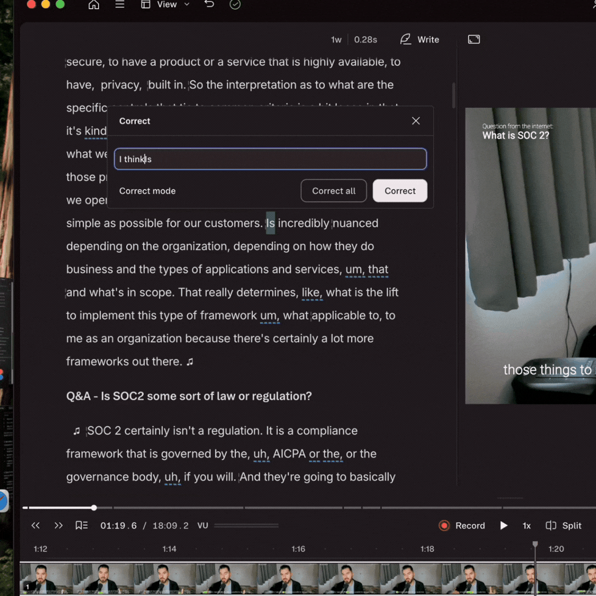
Task: Click the green checkmark status icon
Action: tap(235, 4)
